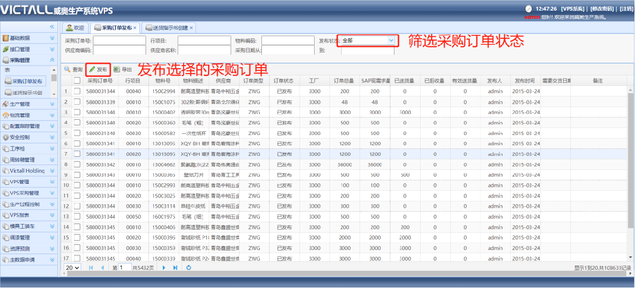Go to the next page arrow
This screenshot has width=635, height=288.
[x=164, y=268]
